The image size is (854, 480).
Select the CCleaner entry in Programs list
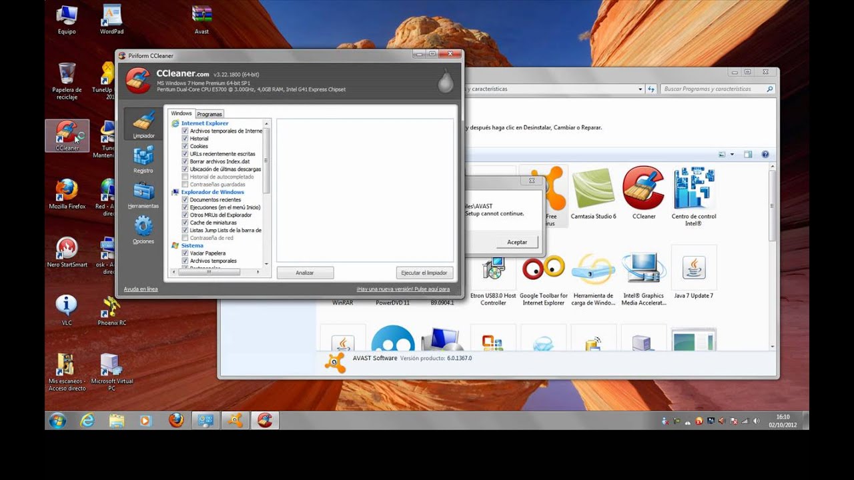point(643,193)
